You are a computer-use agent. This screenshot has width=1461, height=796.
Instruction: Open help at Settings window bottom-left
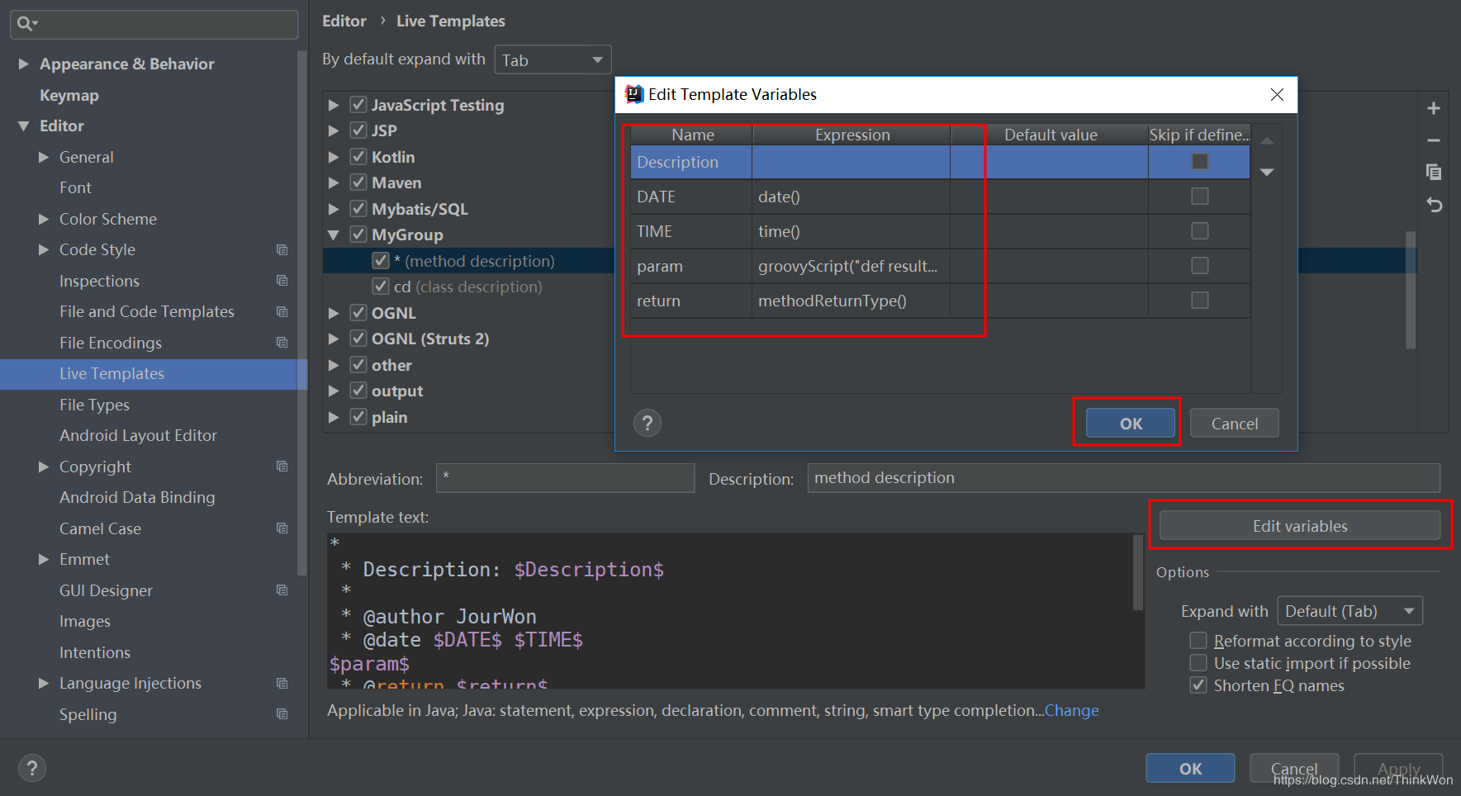[32, 768]
